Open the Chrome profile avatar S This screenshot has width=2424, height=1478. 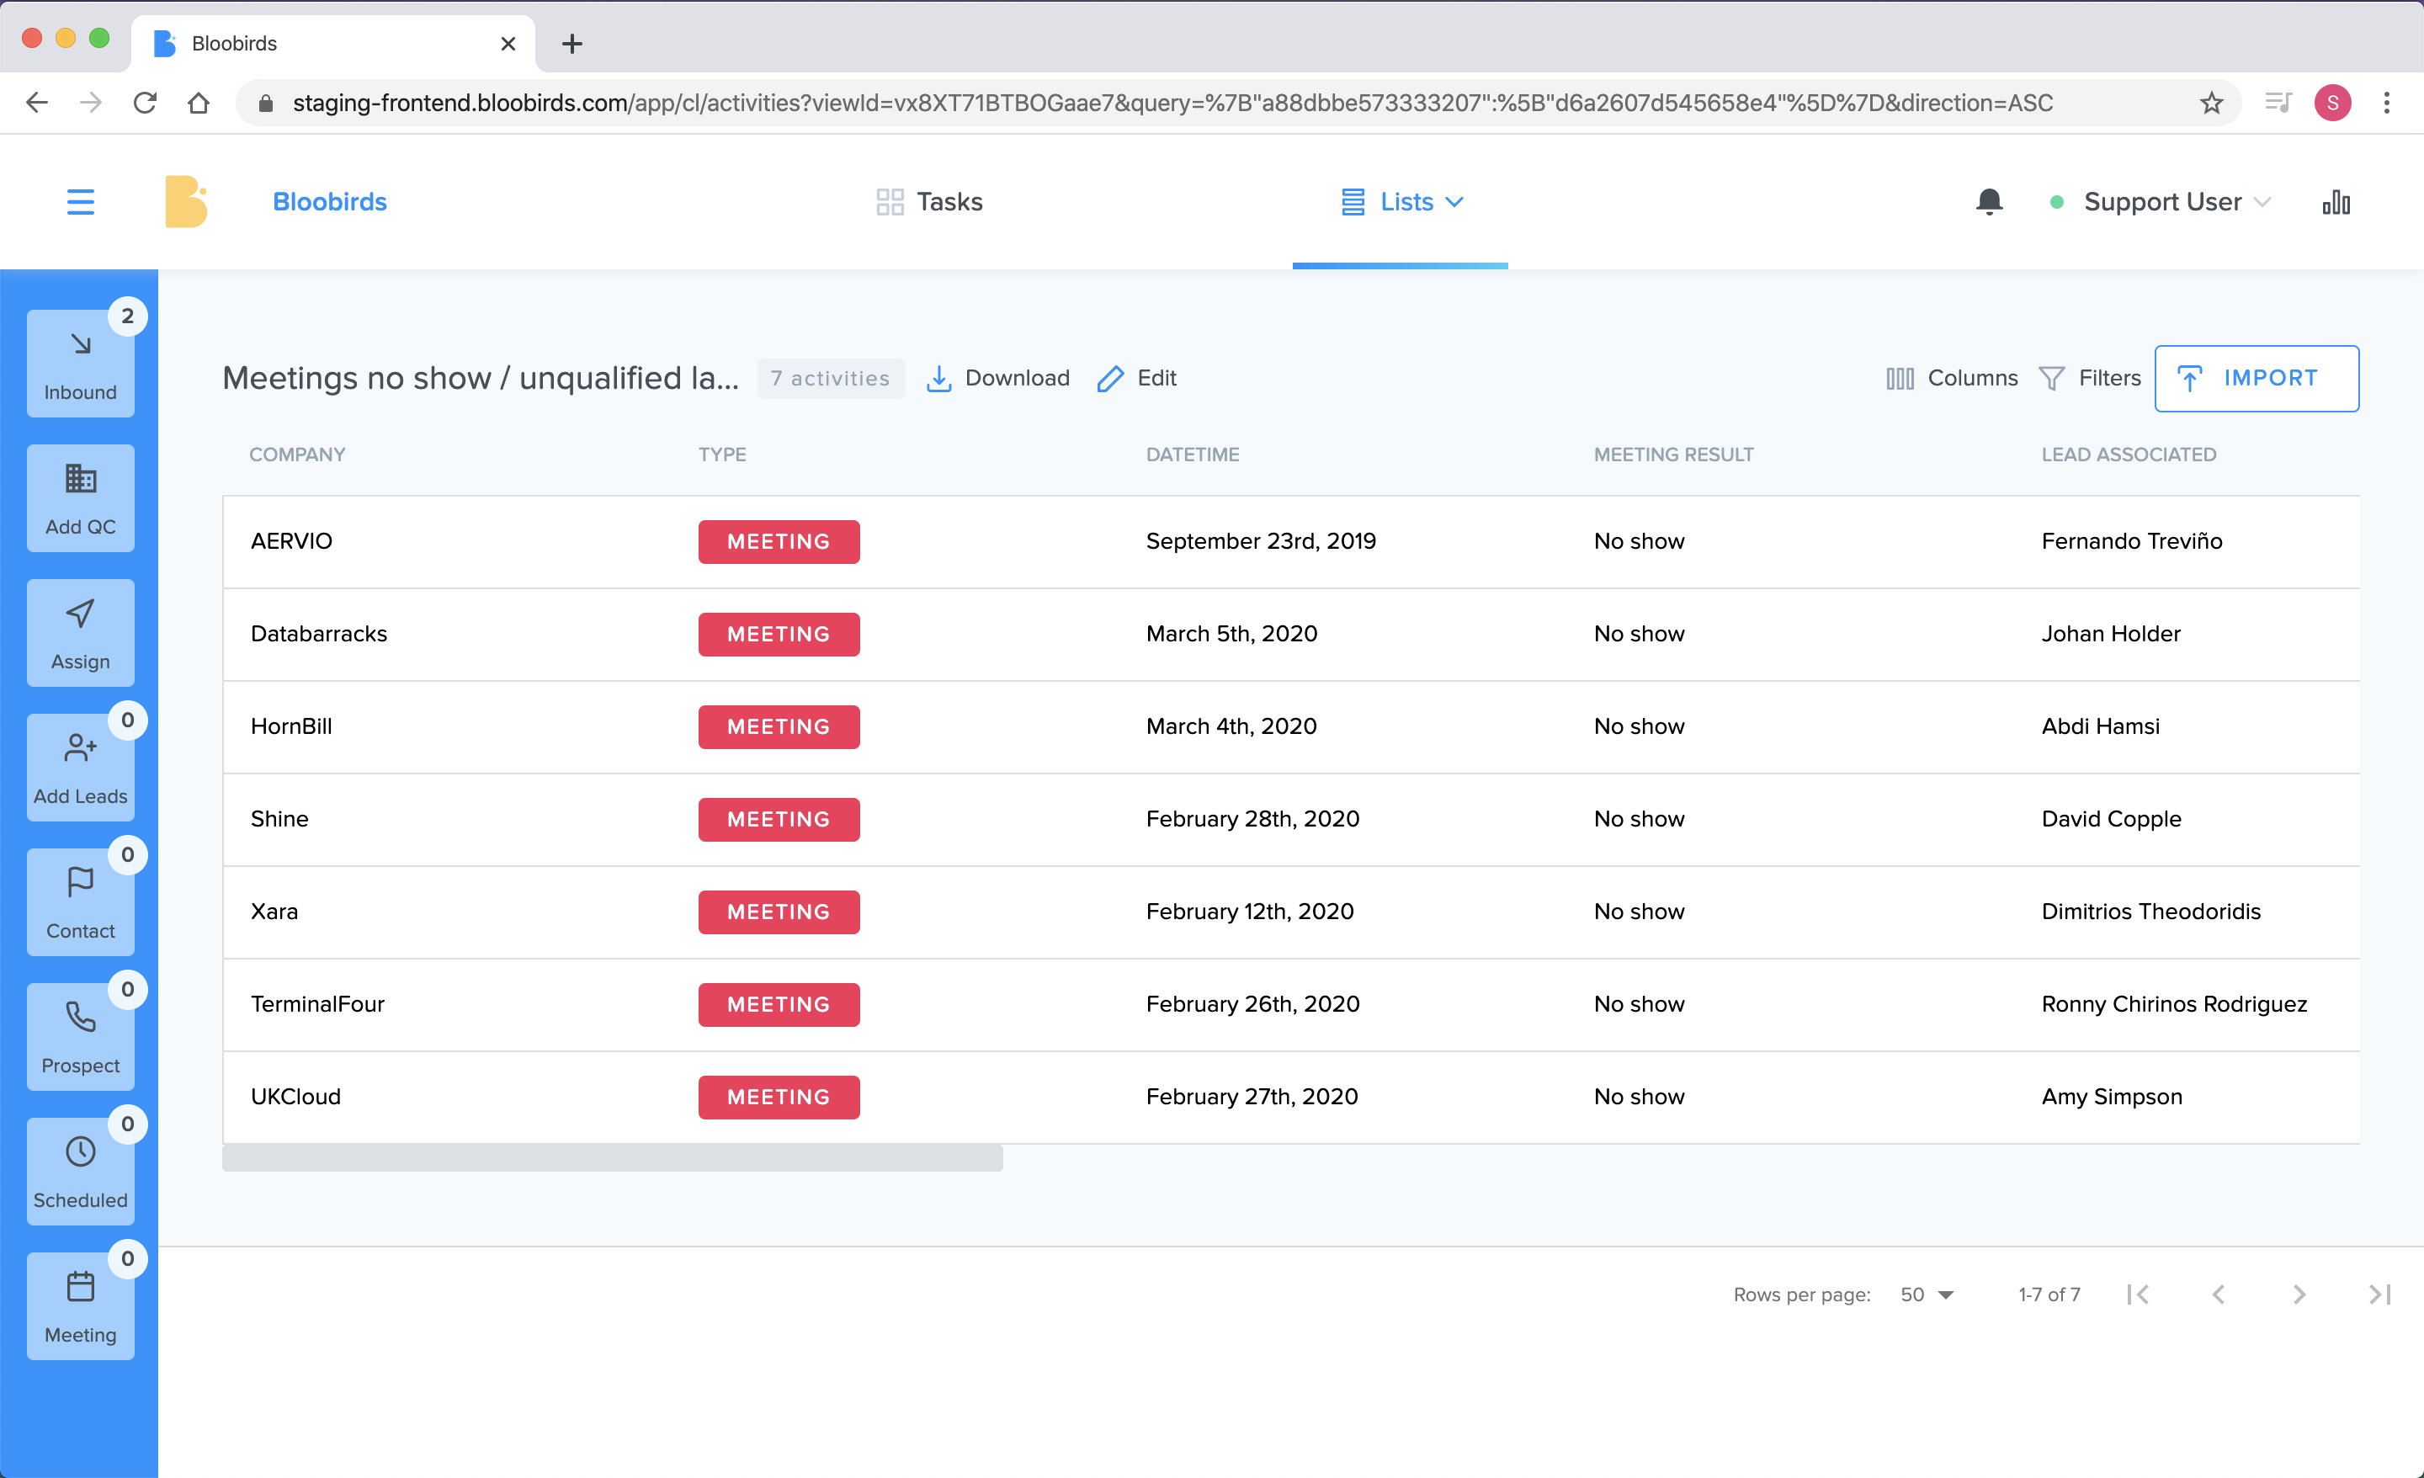tap(2332, 103)
